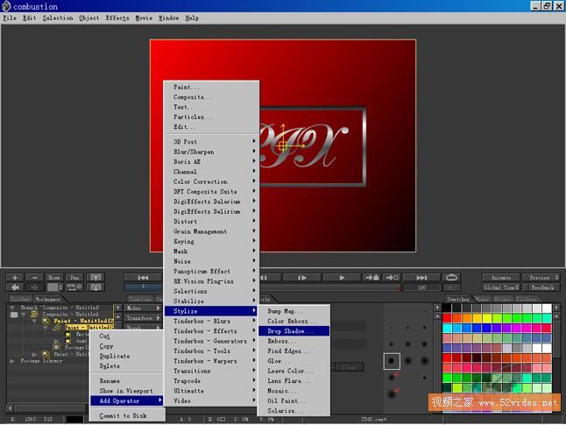Select the highlighted medium brush preset

tap(392, 361)
